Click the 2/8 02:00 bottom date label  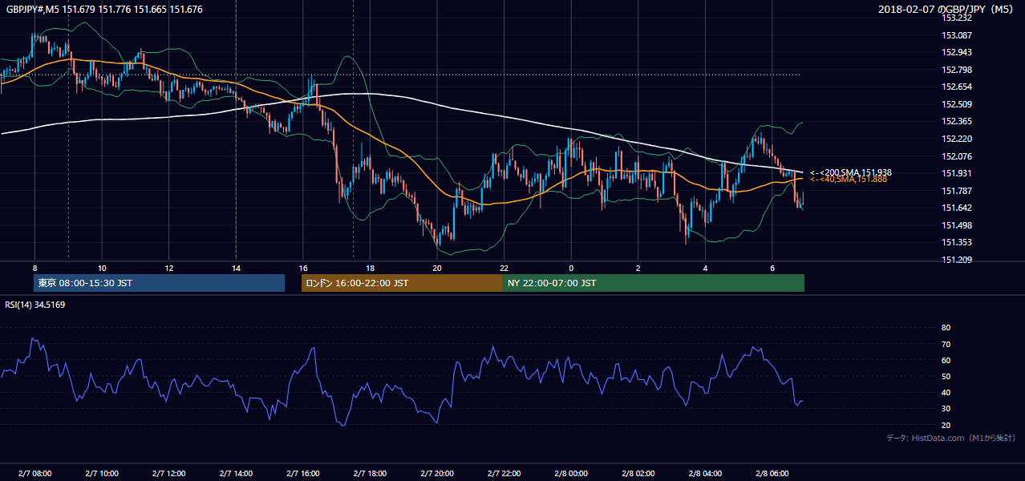tap(638, 474)
